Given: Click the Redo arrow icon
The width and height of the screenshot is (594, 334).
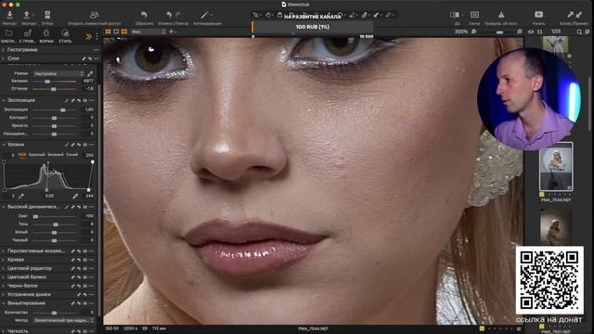Looking at the screenshot, I should (178, 15).
